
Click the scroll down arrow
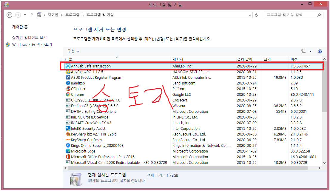coord(324,163)
